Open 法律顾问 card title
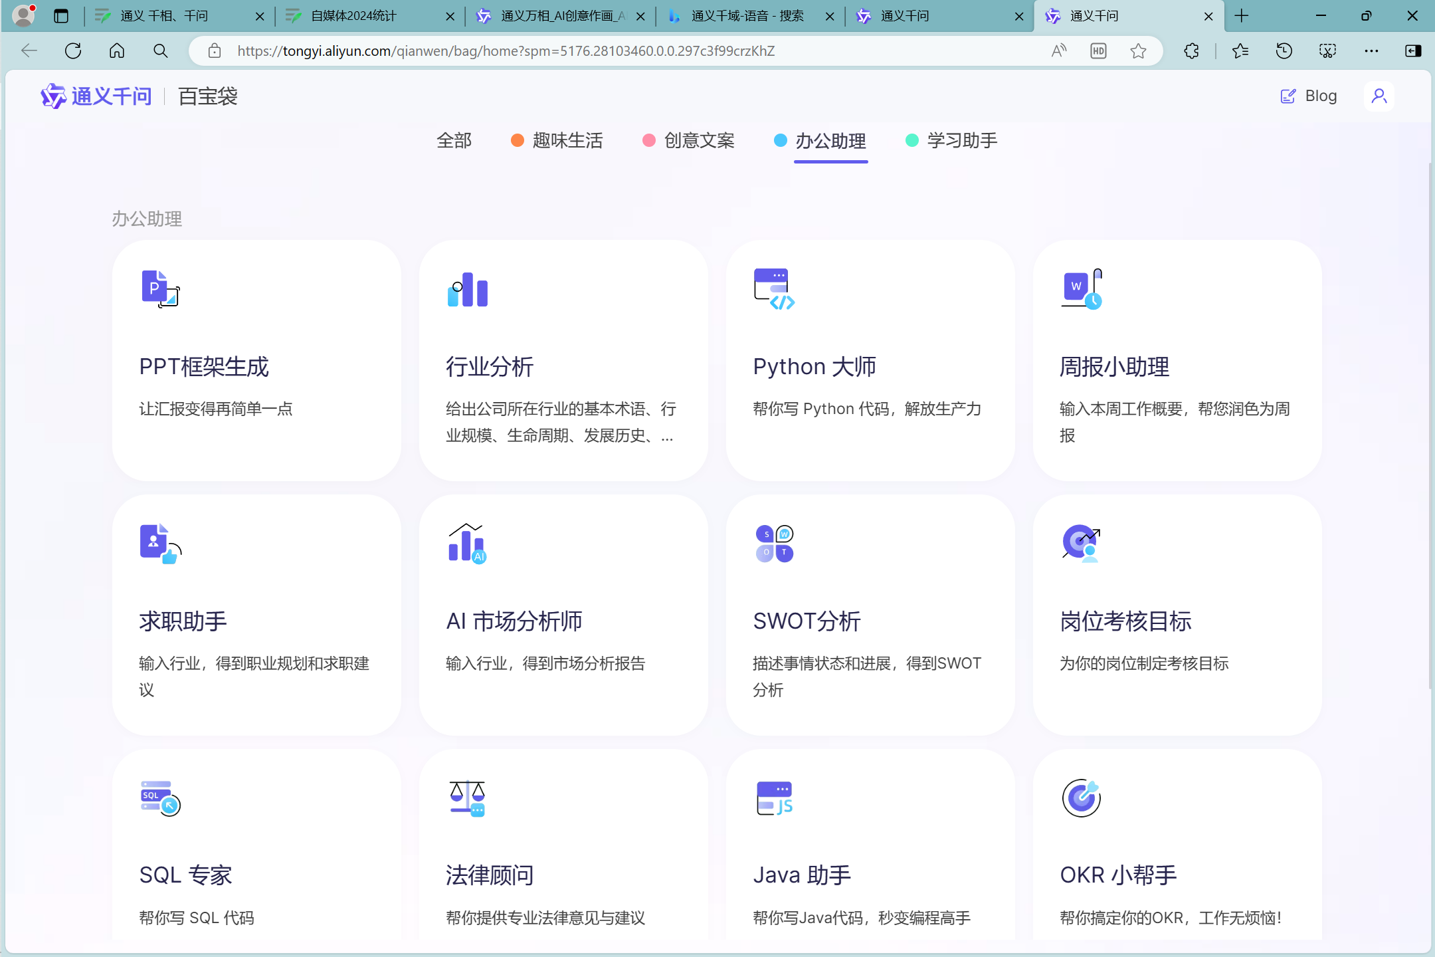Screen dimensions: 1435x957 (490, 876)
